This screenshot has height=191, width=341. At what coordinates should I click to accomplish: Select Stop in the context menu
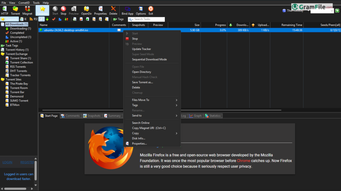pyautogui.click(x=152, y=38)
